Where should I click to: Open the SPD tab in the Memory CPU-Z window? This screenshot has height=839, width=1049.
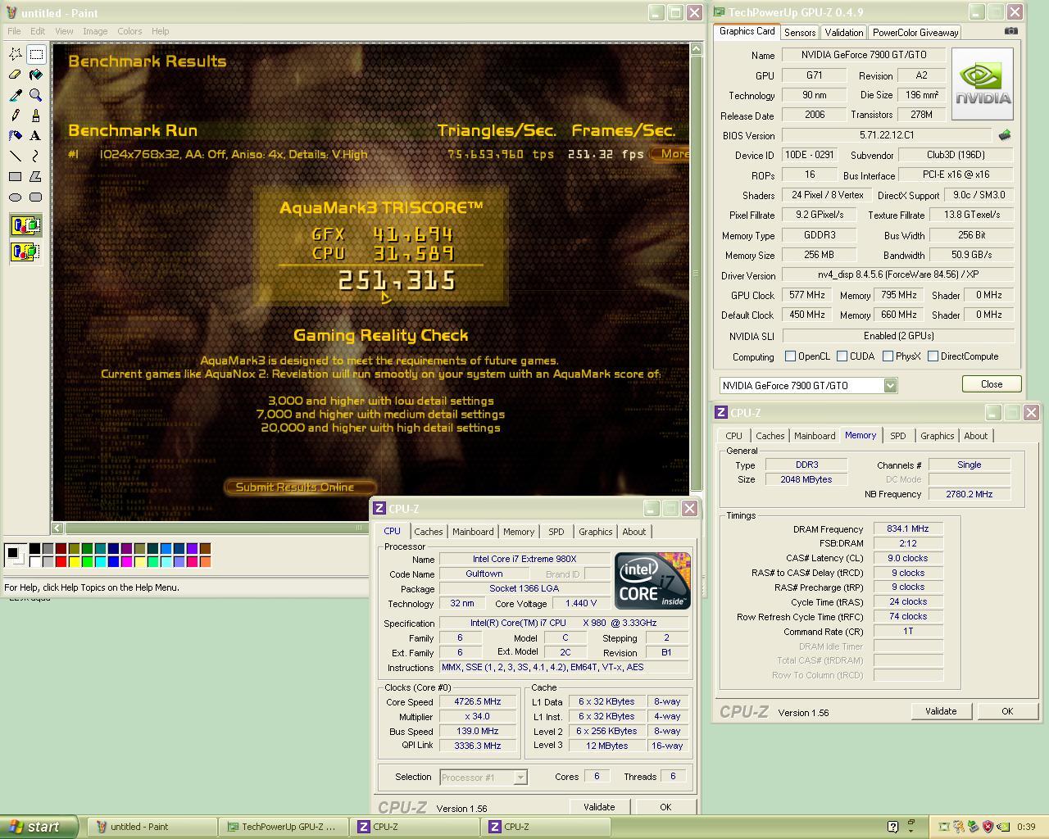tap(898, 436)
